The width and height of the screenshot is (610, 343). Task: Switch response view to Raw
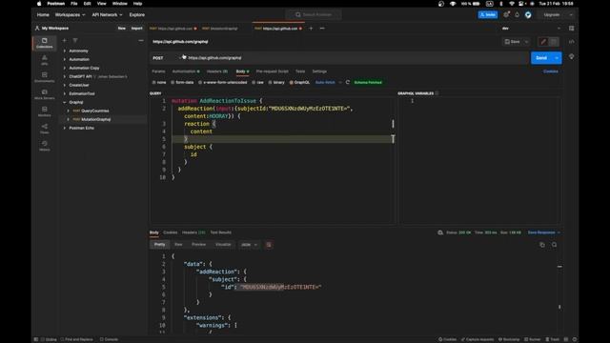[178, 245]
